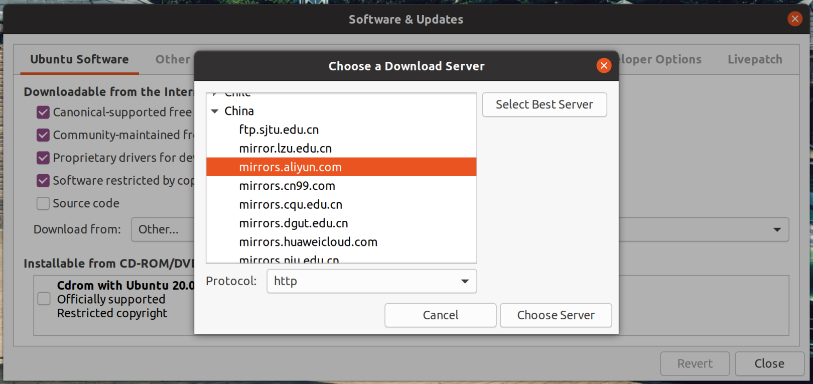Select mirrors.aliyun.com server
This screenshot has width=813, height=384.
341,167
